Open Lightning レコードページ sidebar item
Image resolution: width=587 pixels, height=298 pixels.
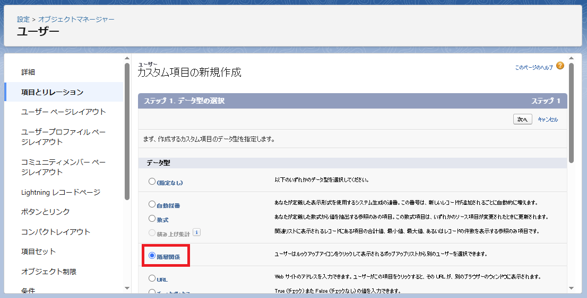tap(61, 192)
